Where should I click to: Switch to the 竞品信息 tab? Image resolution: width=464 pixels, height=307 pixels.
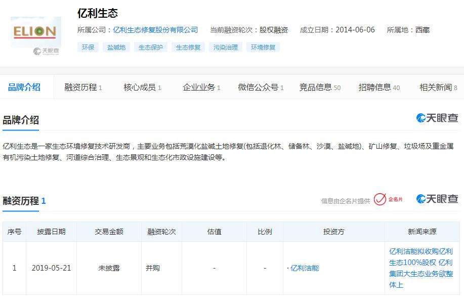pos(320,87)
